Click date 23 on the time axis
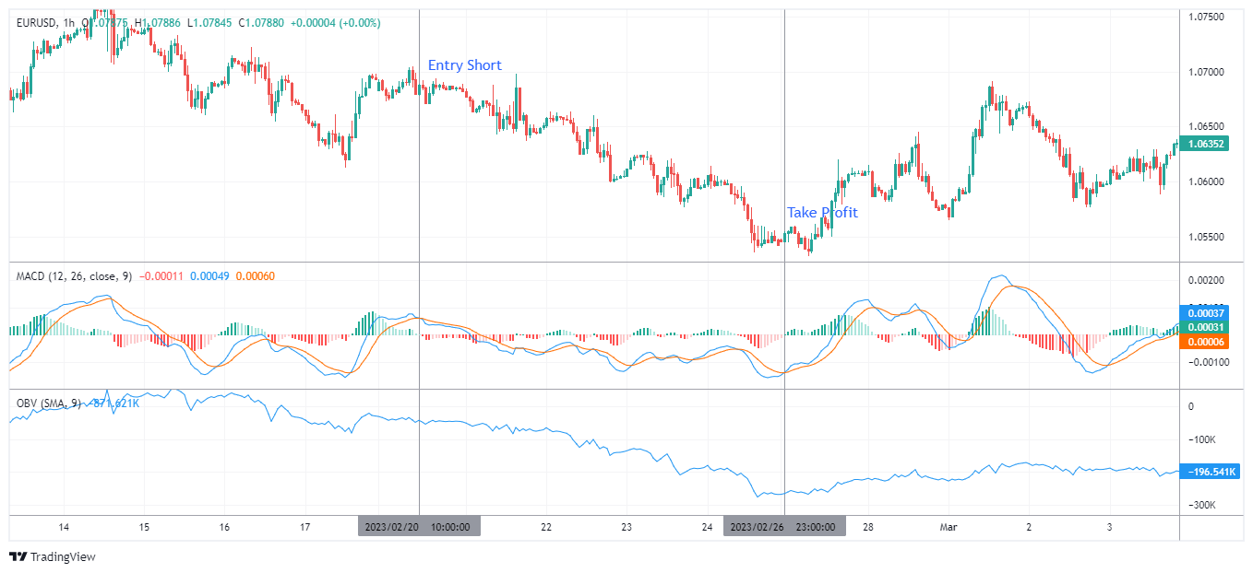This screenshot has height=573, width=1253. coord(626,527)
